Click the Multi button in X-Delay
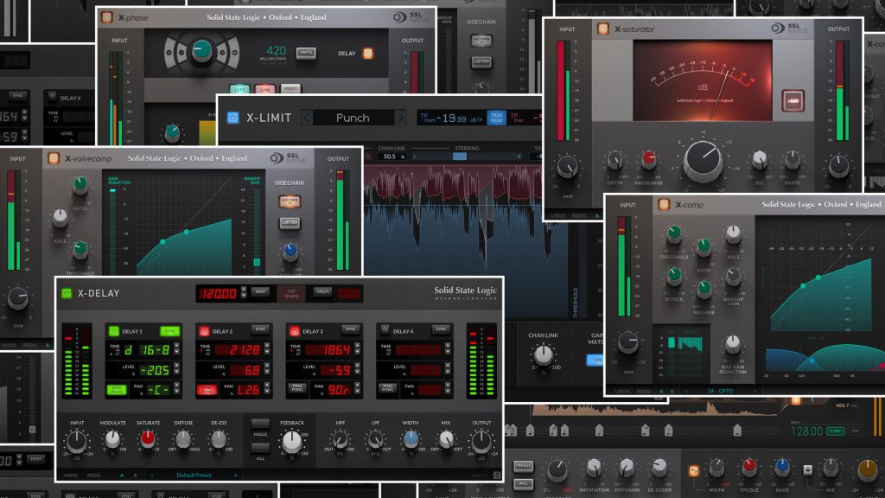Image resolution: width=885 pixels, height=498 pixels. pyautogui.click(x=322, y=292)
